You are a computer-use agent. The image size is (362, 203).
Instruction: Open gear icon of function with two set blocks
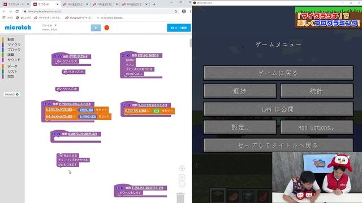[45, 104]
